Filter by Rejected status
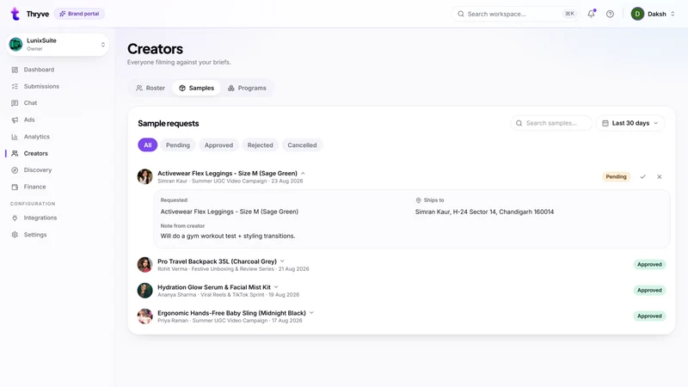 261,145
